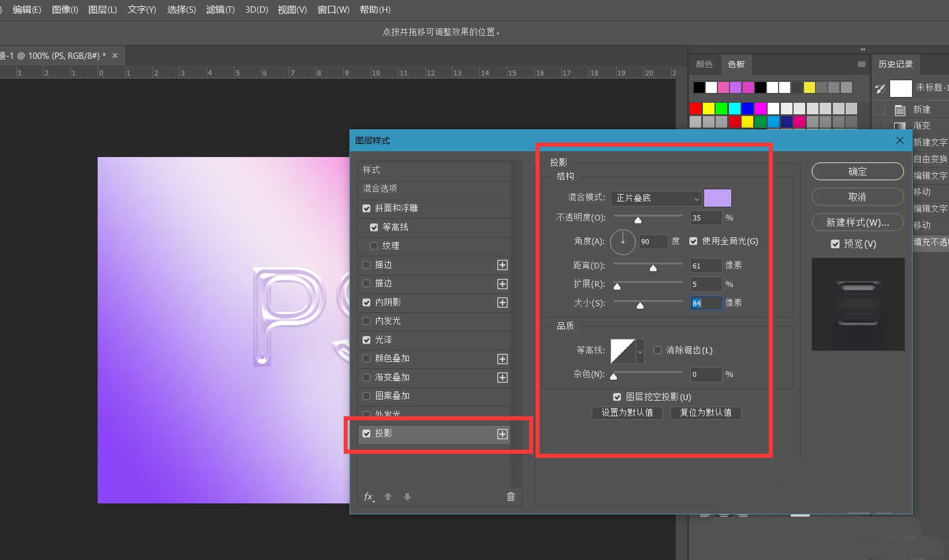Enable 纹理 checkbox
Image resolution: width=949 pixels, height=560 pixels.
point(374,246)
